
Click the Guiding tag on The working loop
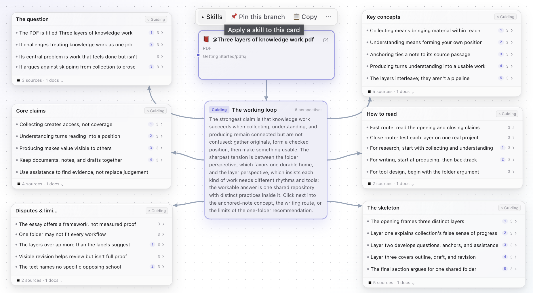click(x=219, y=110)
